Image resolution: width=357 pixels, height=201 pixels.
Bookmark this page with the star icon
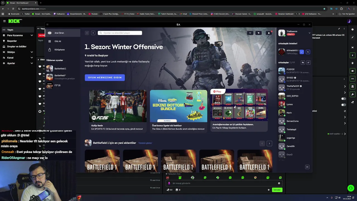(x=324, y=9)
